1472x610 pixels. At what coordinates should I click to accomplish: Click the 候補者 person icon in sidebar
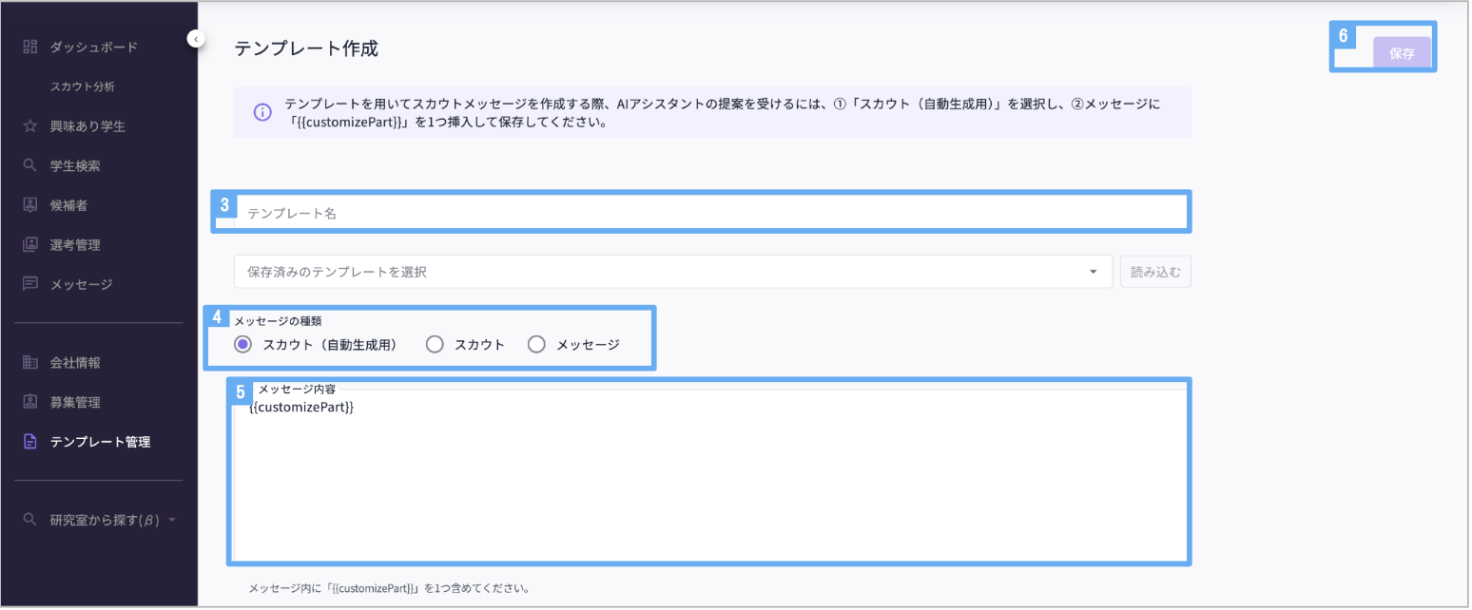(x=29, y=204)
